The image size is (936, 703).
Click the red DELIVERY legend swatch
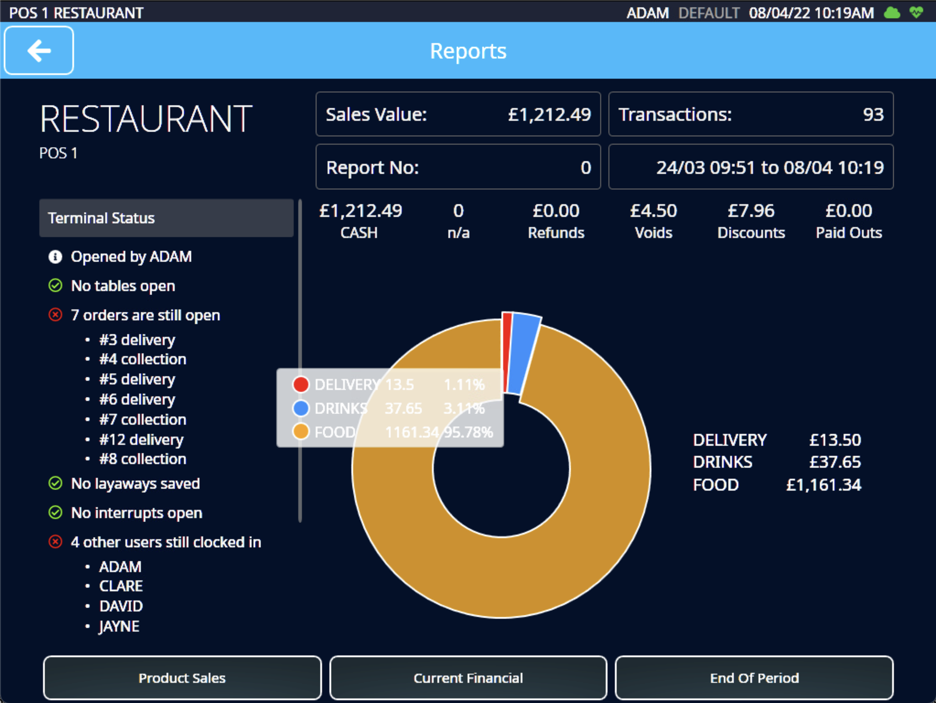[x=301, y=384]
